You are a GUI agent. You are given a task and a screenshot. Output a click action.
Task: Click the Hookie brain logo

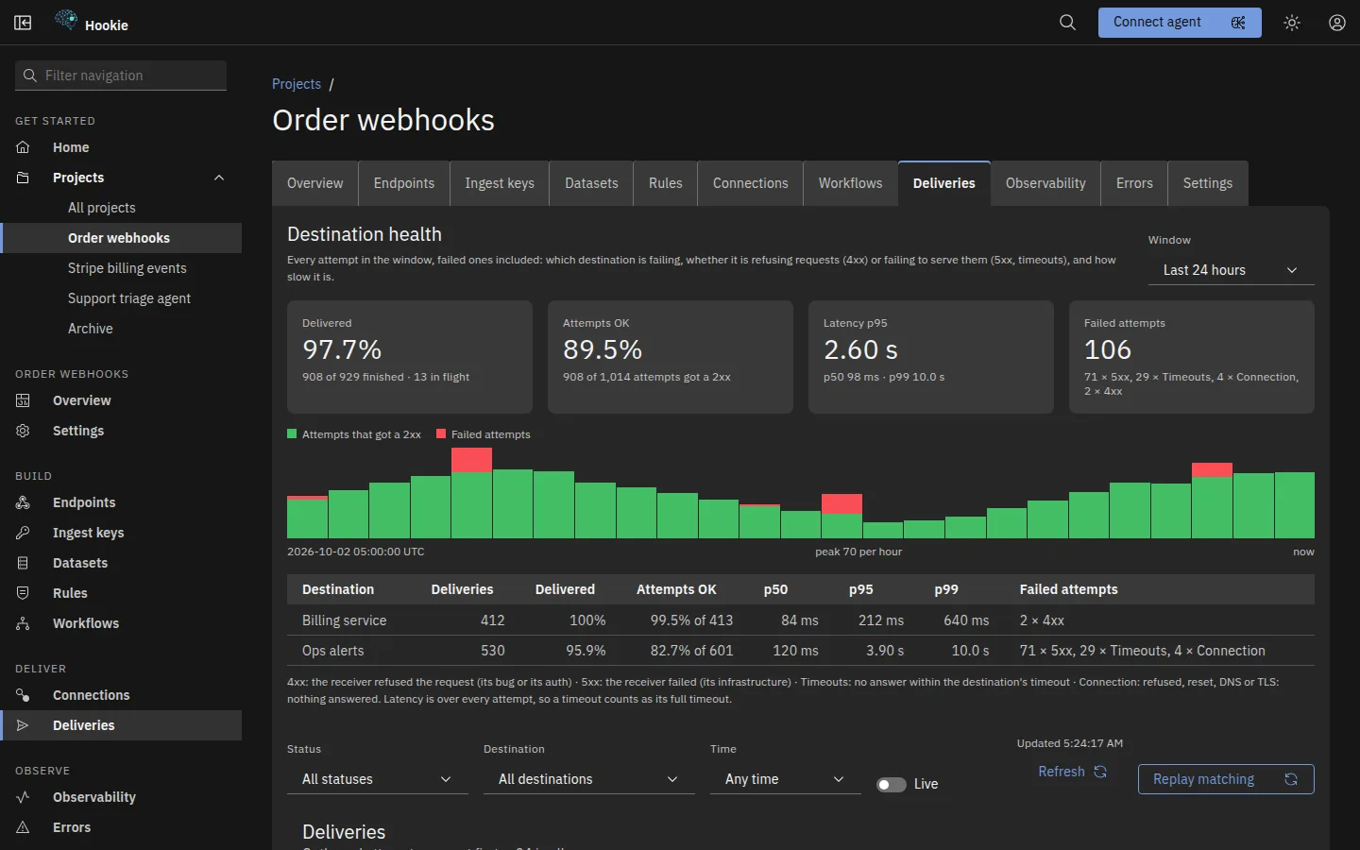(66, 20)
